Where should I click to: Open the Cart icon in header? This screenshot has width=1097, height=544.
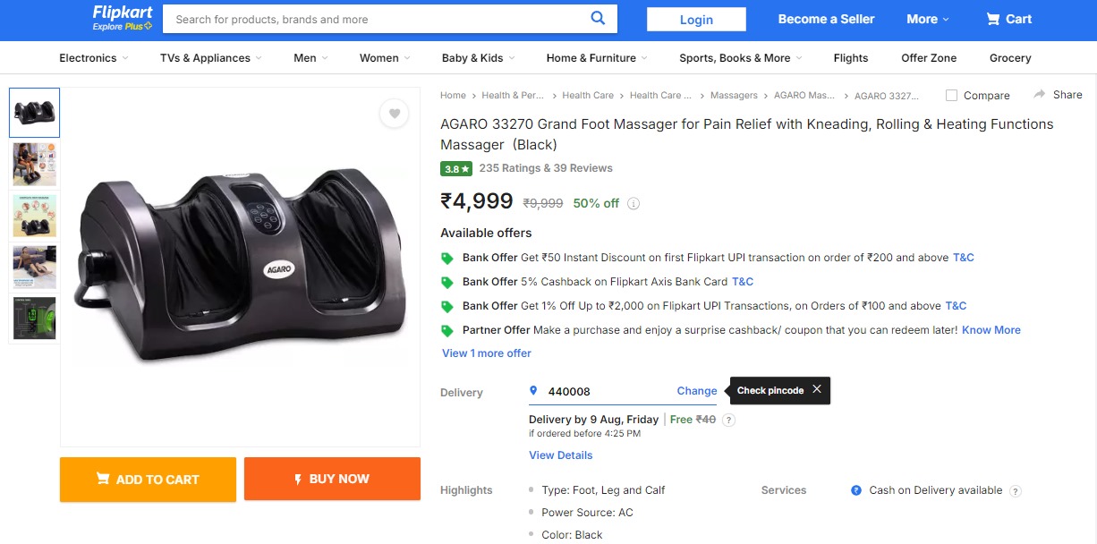[x=993, y=19]
